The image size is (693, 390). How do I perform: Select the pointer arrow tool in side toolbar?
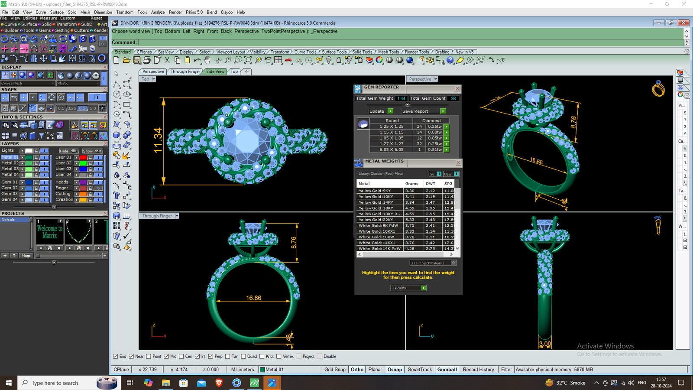[117, 74]
